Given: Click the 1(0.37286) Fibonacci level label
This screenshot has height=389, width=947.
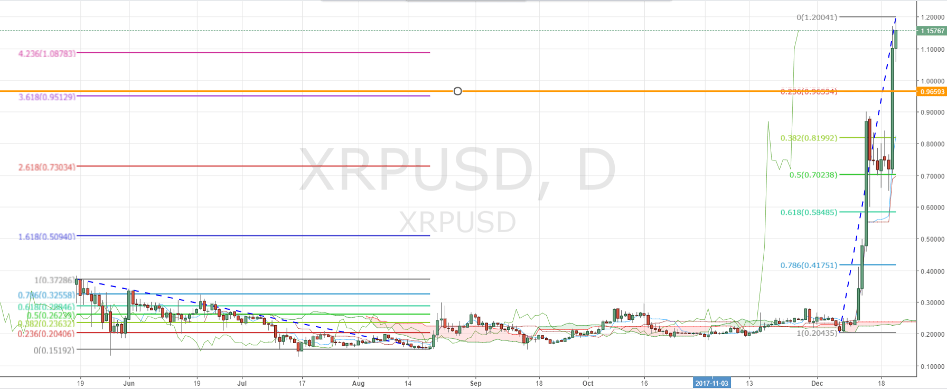Looking at the screenshot, I should pyautogui.click(x=55, y=280).
